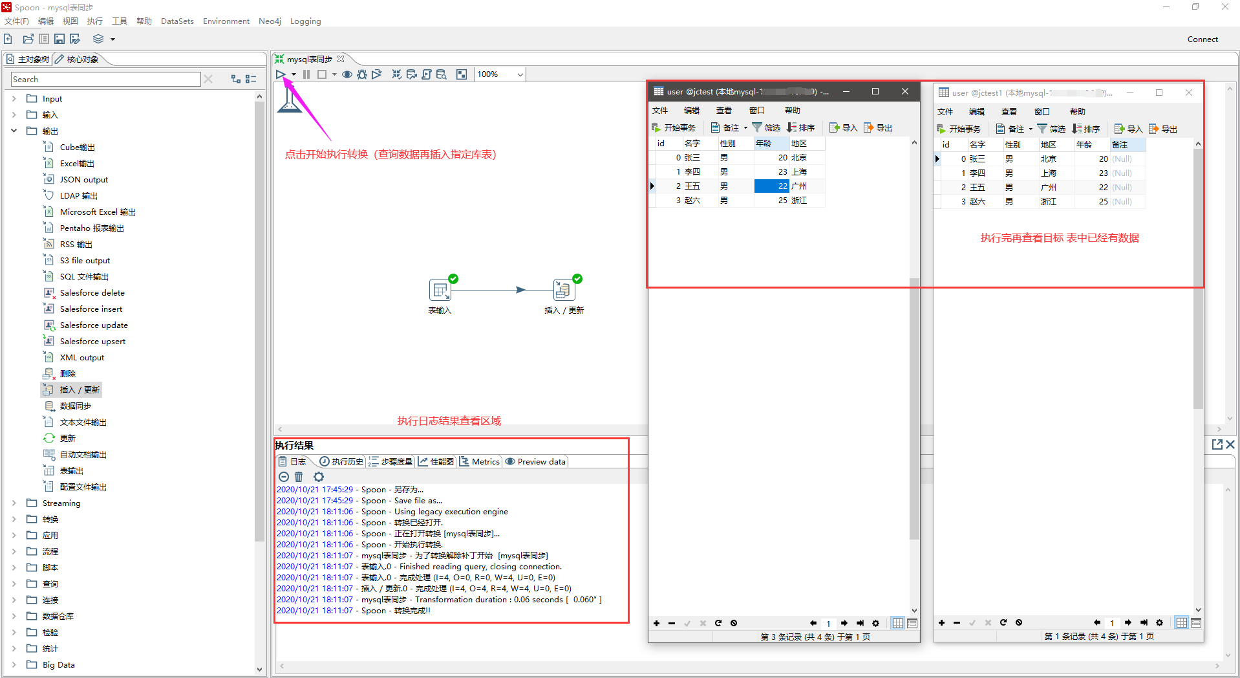The image size is (1240, 678).
Task: Switch to the 步骤度量 tab
Action: [x=391, y=461]
